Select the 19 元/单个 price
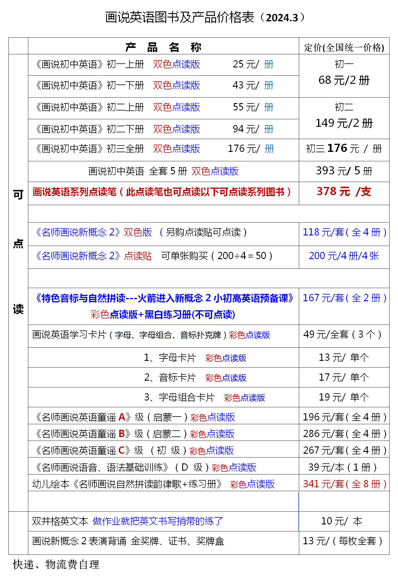 pos(344,397)
